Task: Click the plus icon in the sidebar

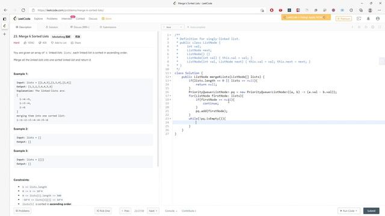Action: coord(4,34)
